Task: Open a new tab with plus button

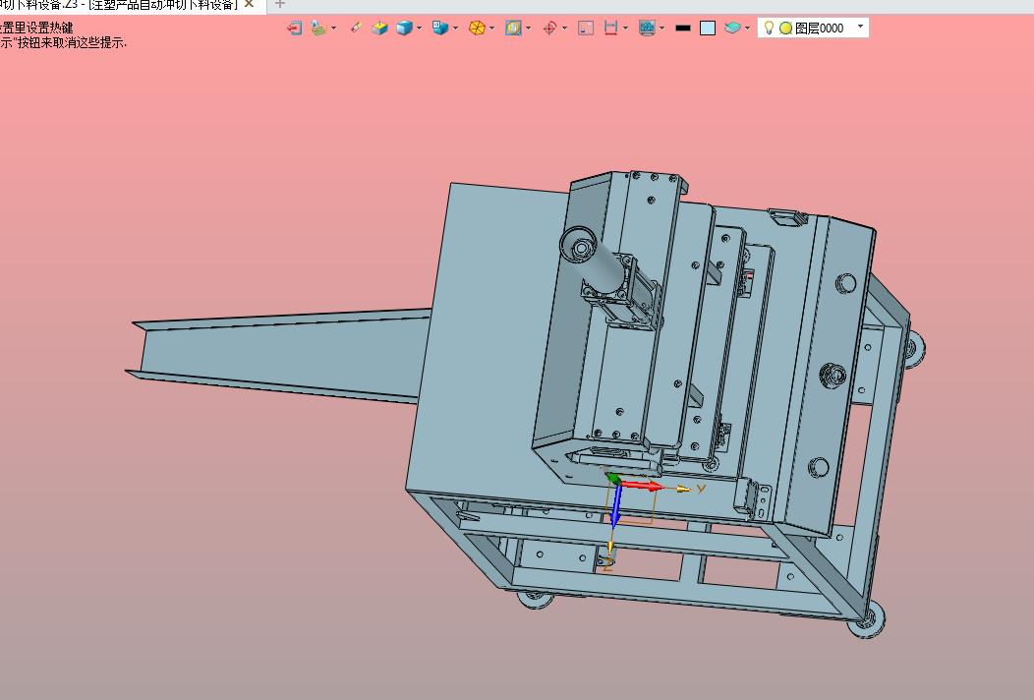Action: click(279, 4)
